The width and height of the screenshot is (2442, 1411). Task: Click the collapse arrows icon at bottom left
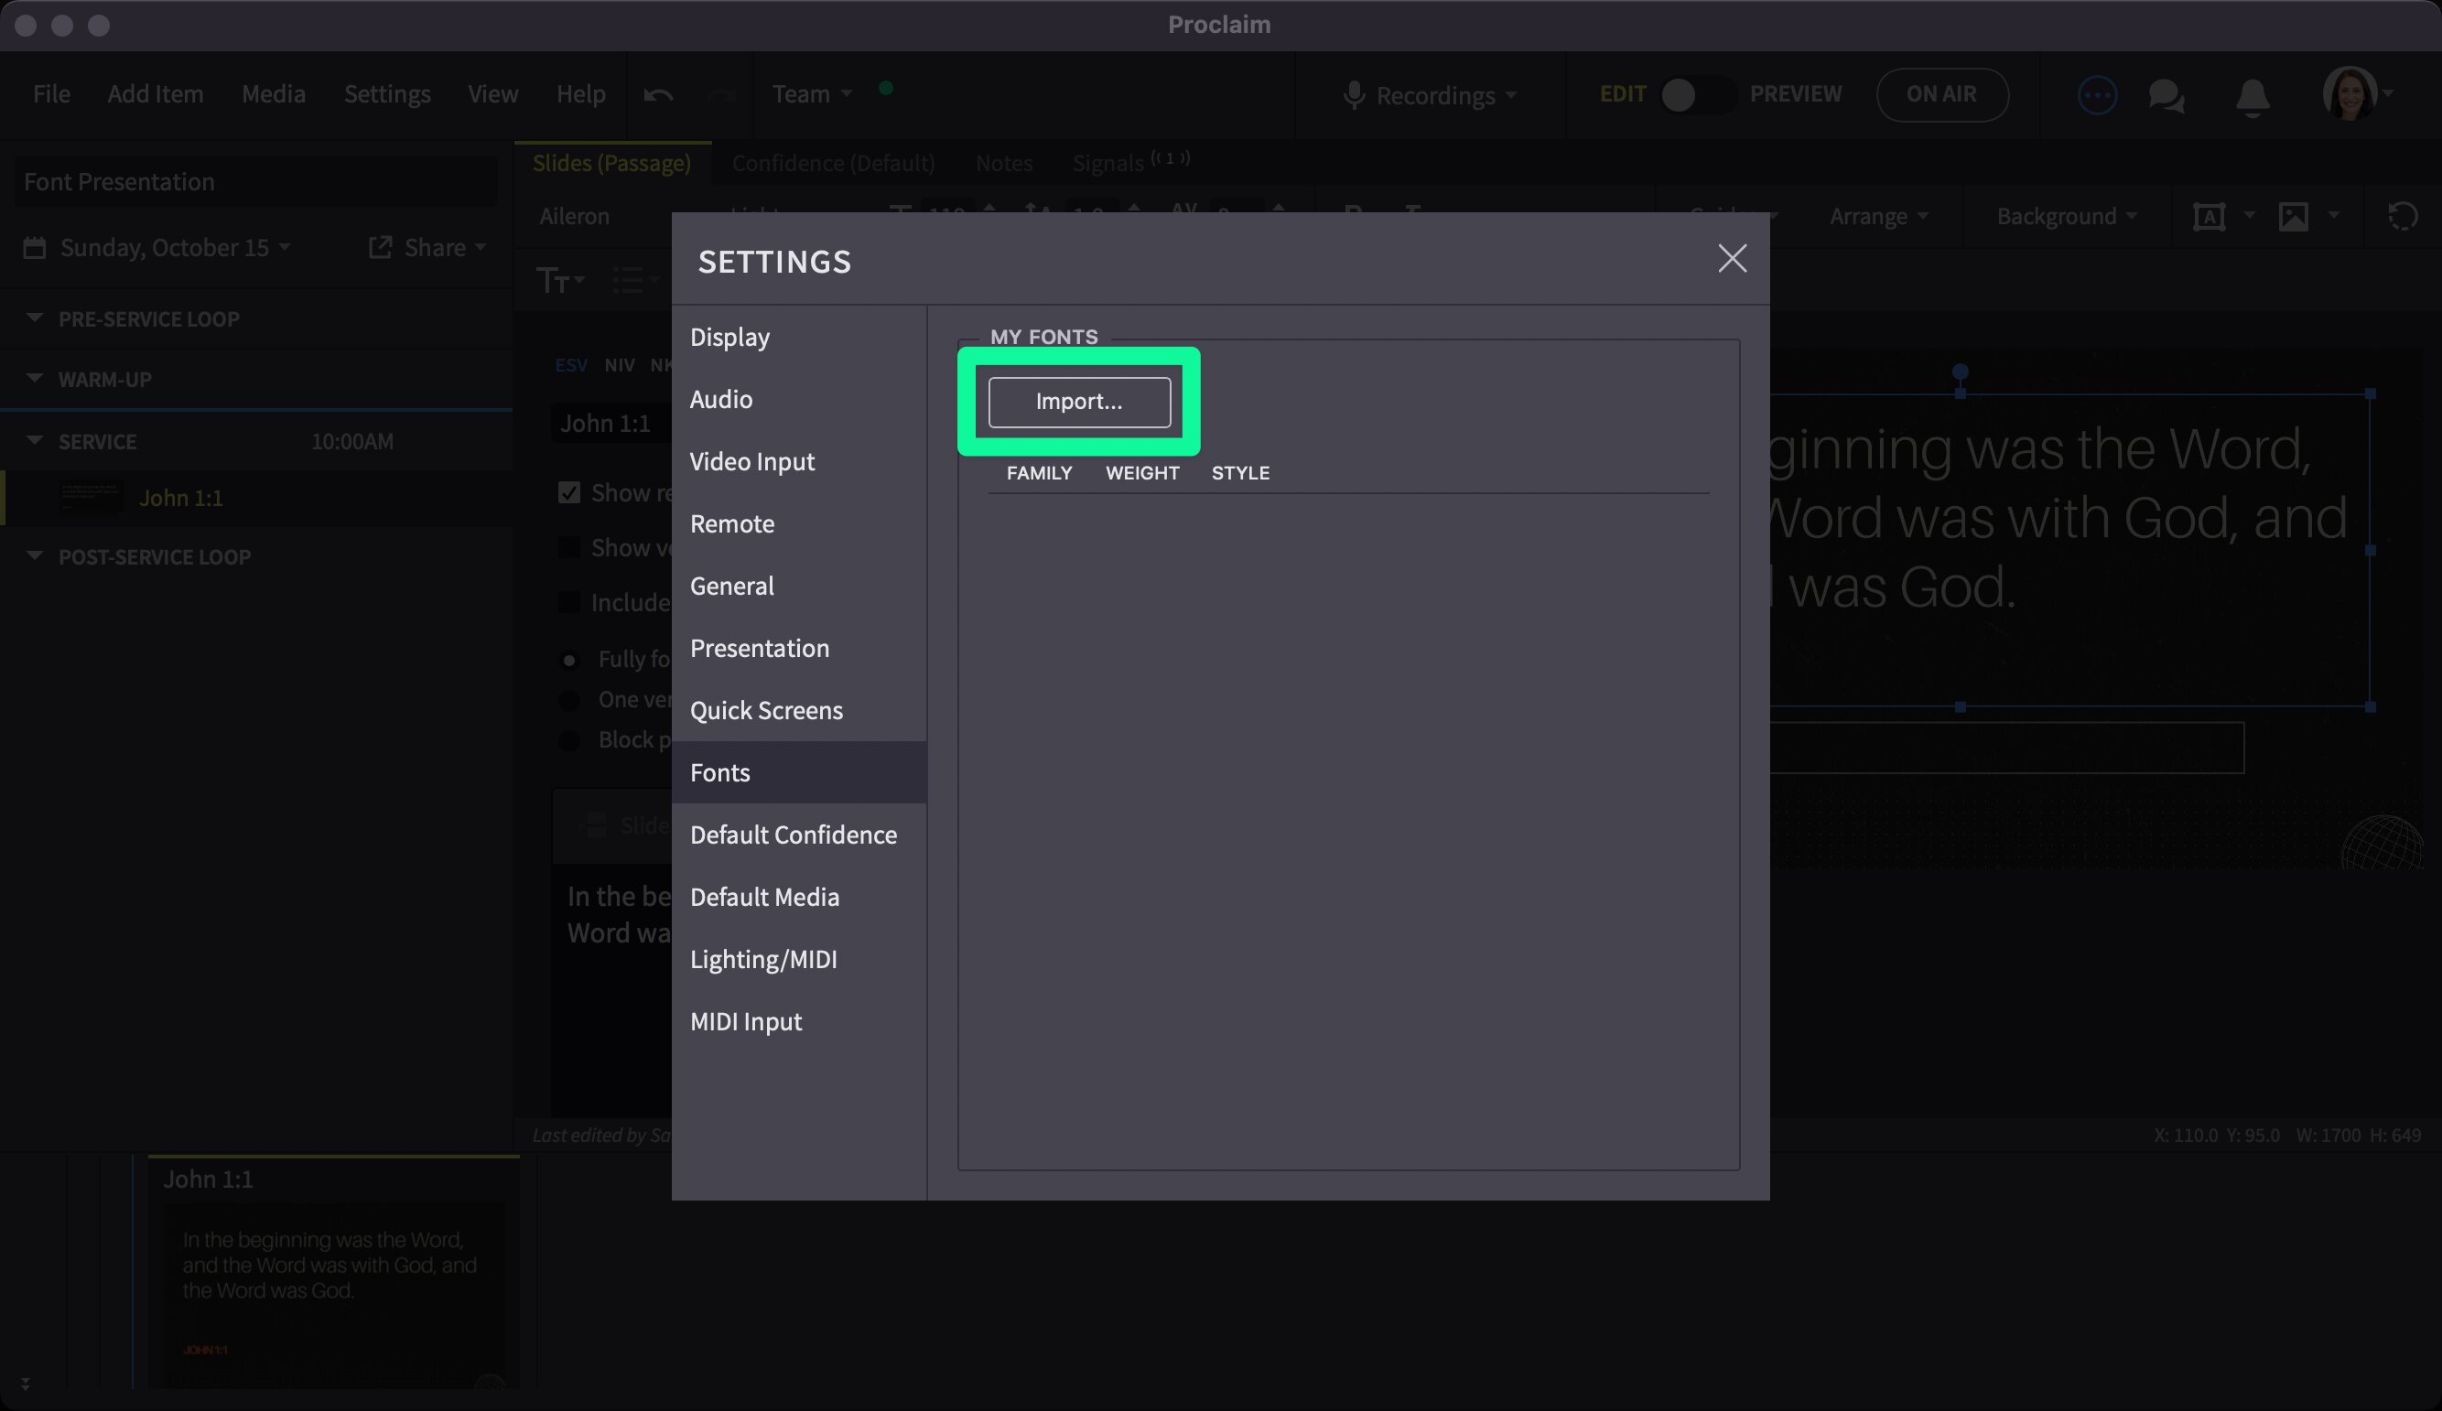pyautogui.click(x=26, y=1384)
